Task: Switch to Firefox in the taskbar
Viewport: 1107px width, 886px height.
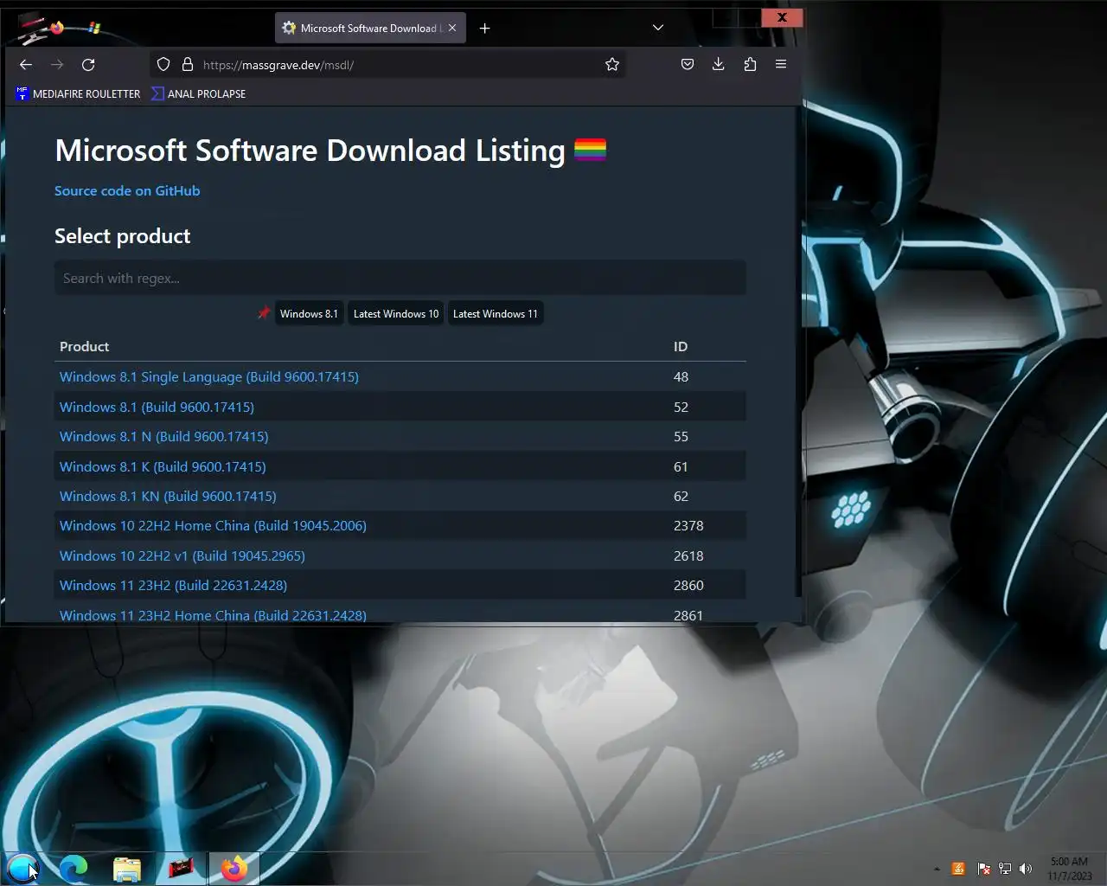Action: click(234, 869)
